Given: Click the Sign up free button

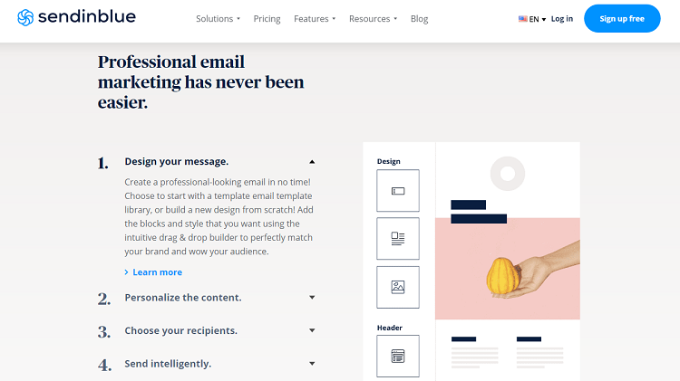Looking at the screenshot, I should pyautogui.click(x=622, y=19).
